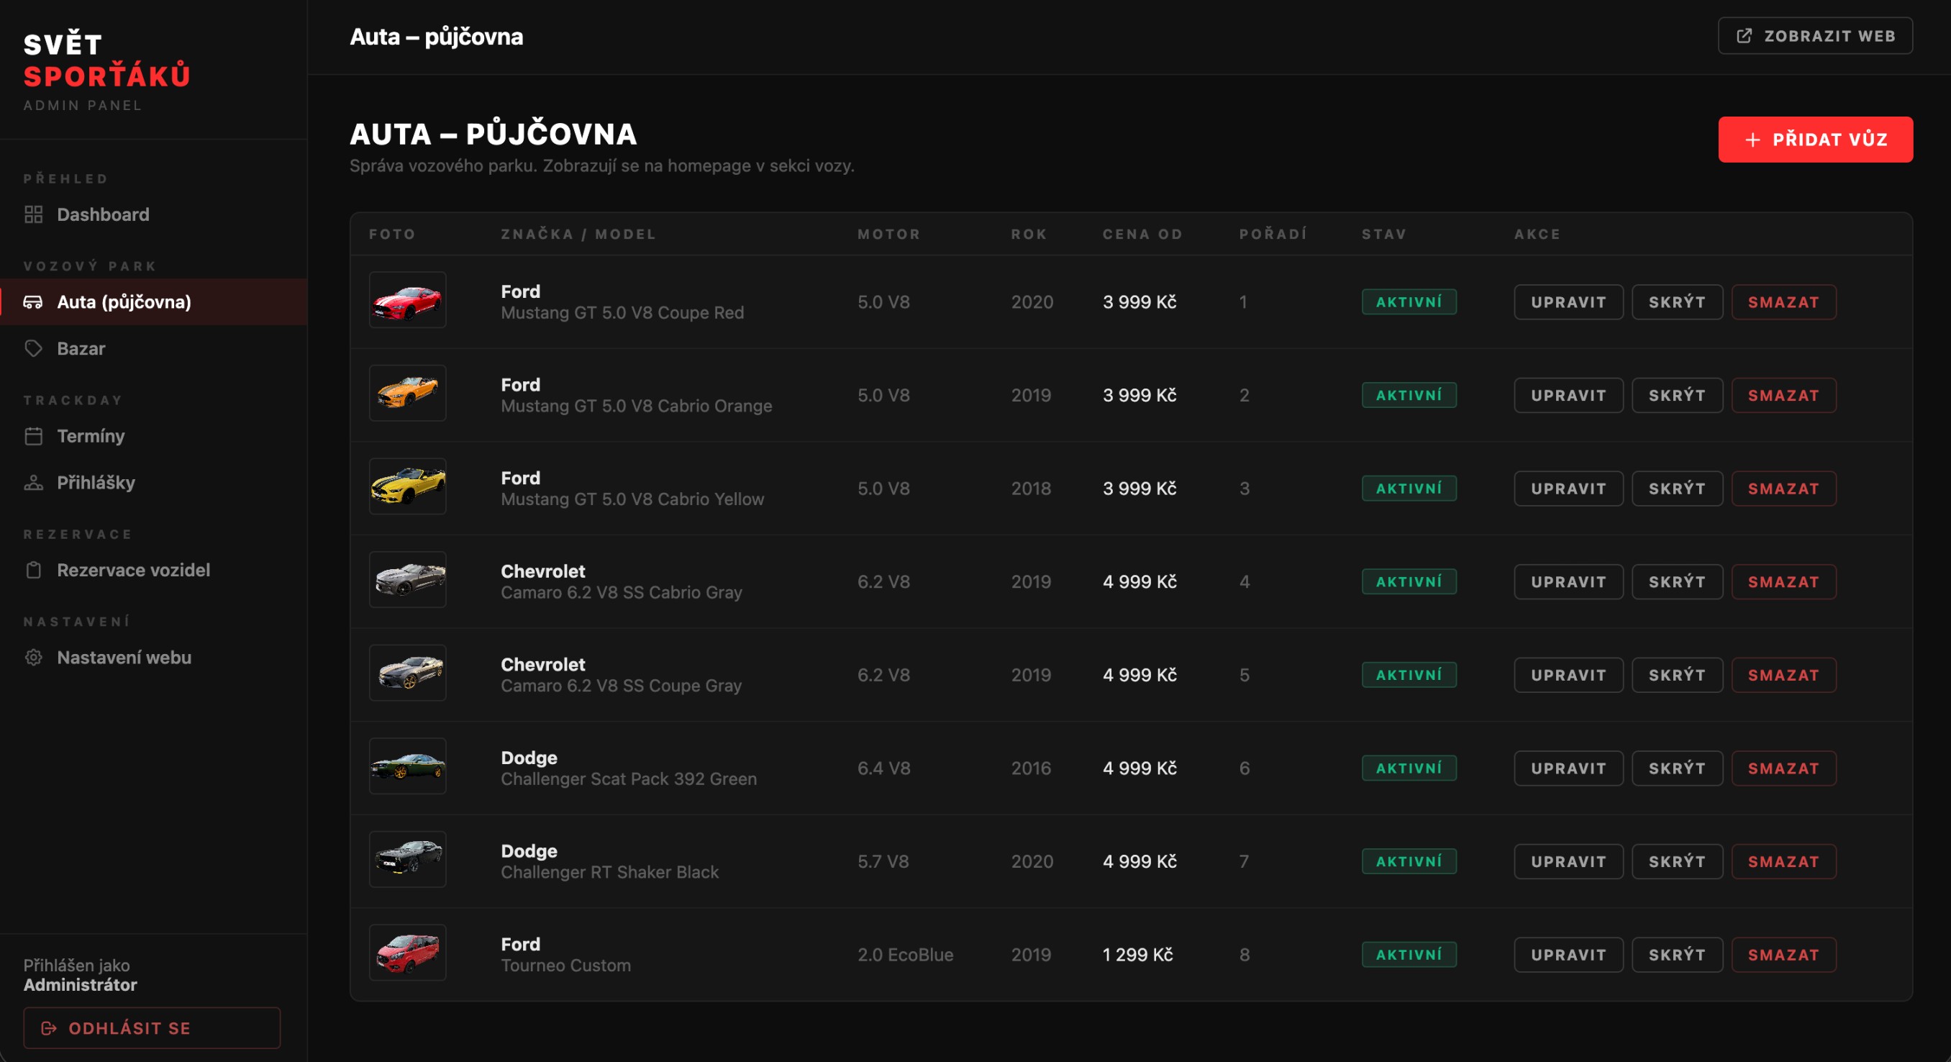Click the '6.4 V8' motor cell
The height and width of the screenshot is (1062, 1951).
click(883, 768)
